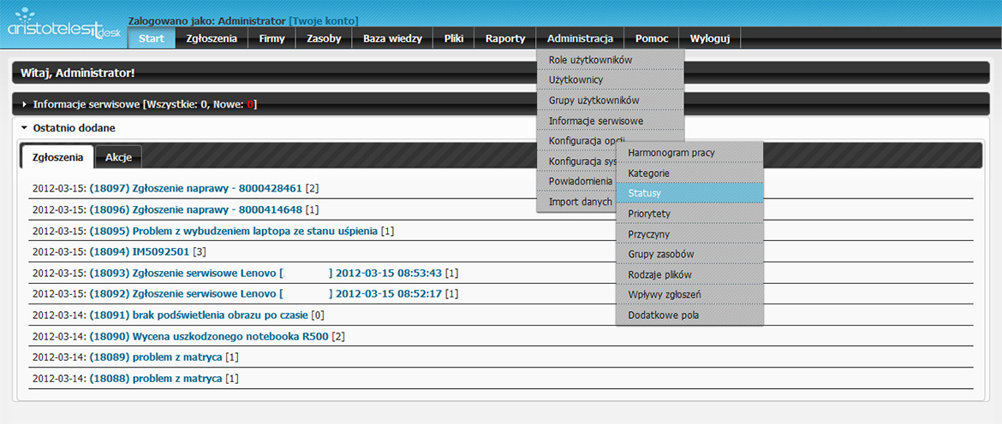Viewport: 1002px width, 424px height.
Task: Click the aristoteles IT desk logo
Action: [x=64, y=28]
